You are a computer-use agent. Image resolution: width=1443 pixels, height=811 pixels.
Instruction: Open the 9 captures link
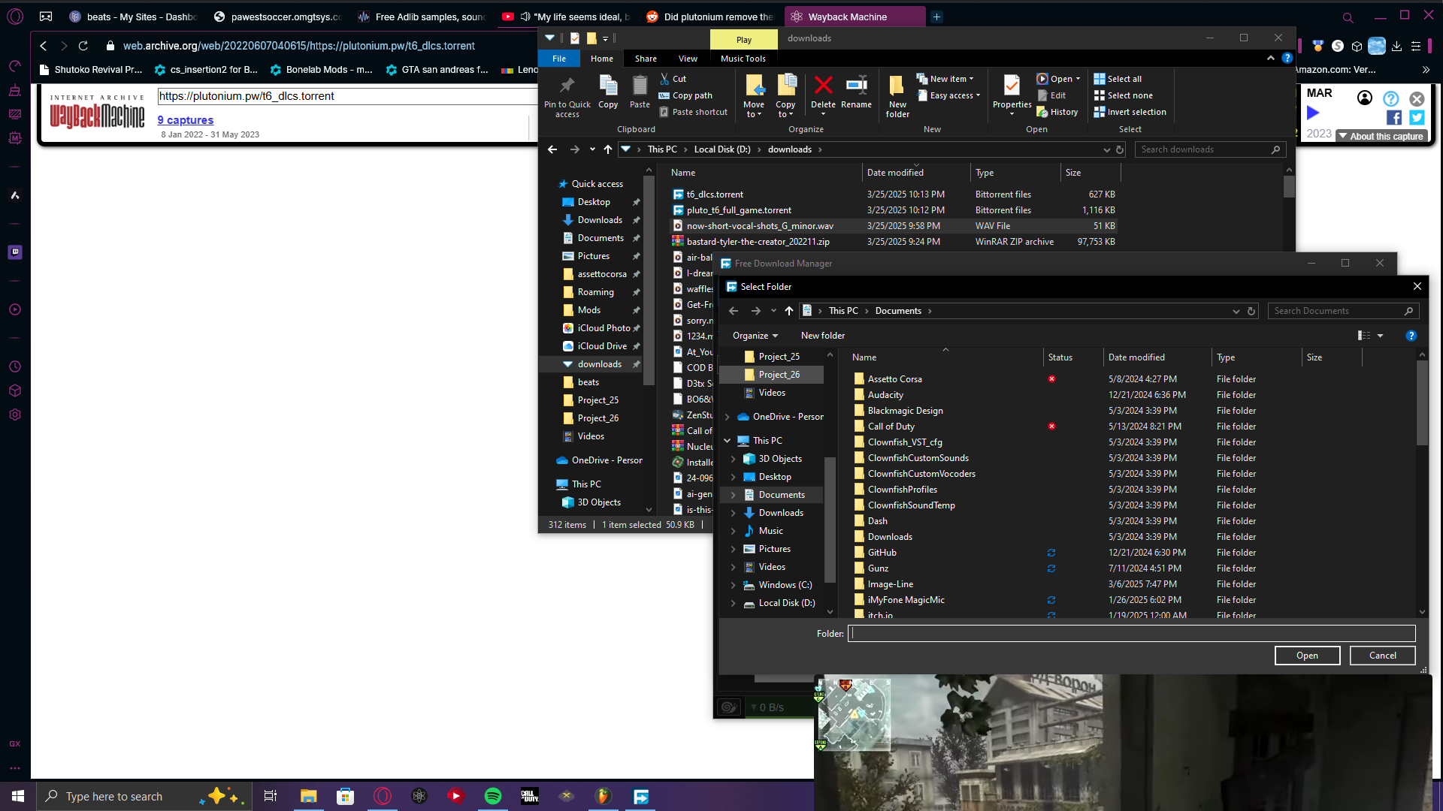[x=186, y=120]
